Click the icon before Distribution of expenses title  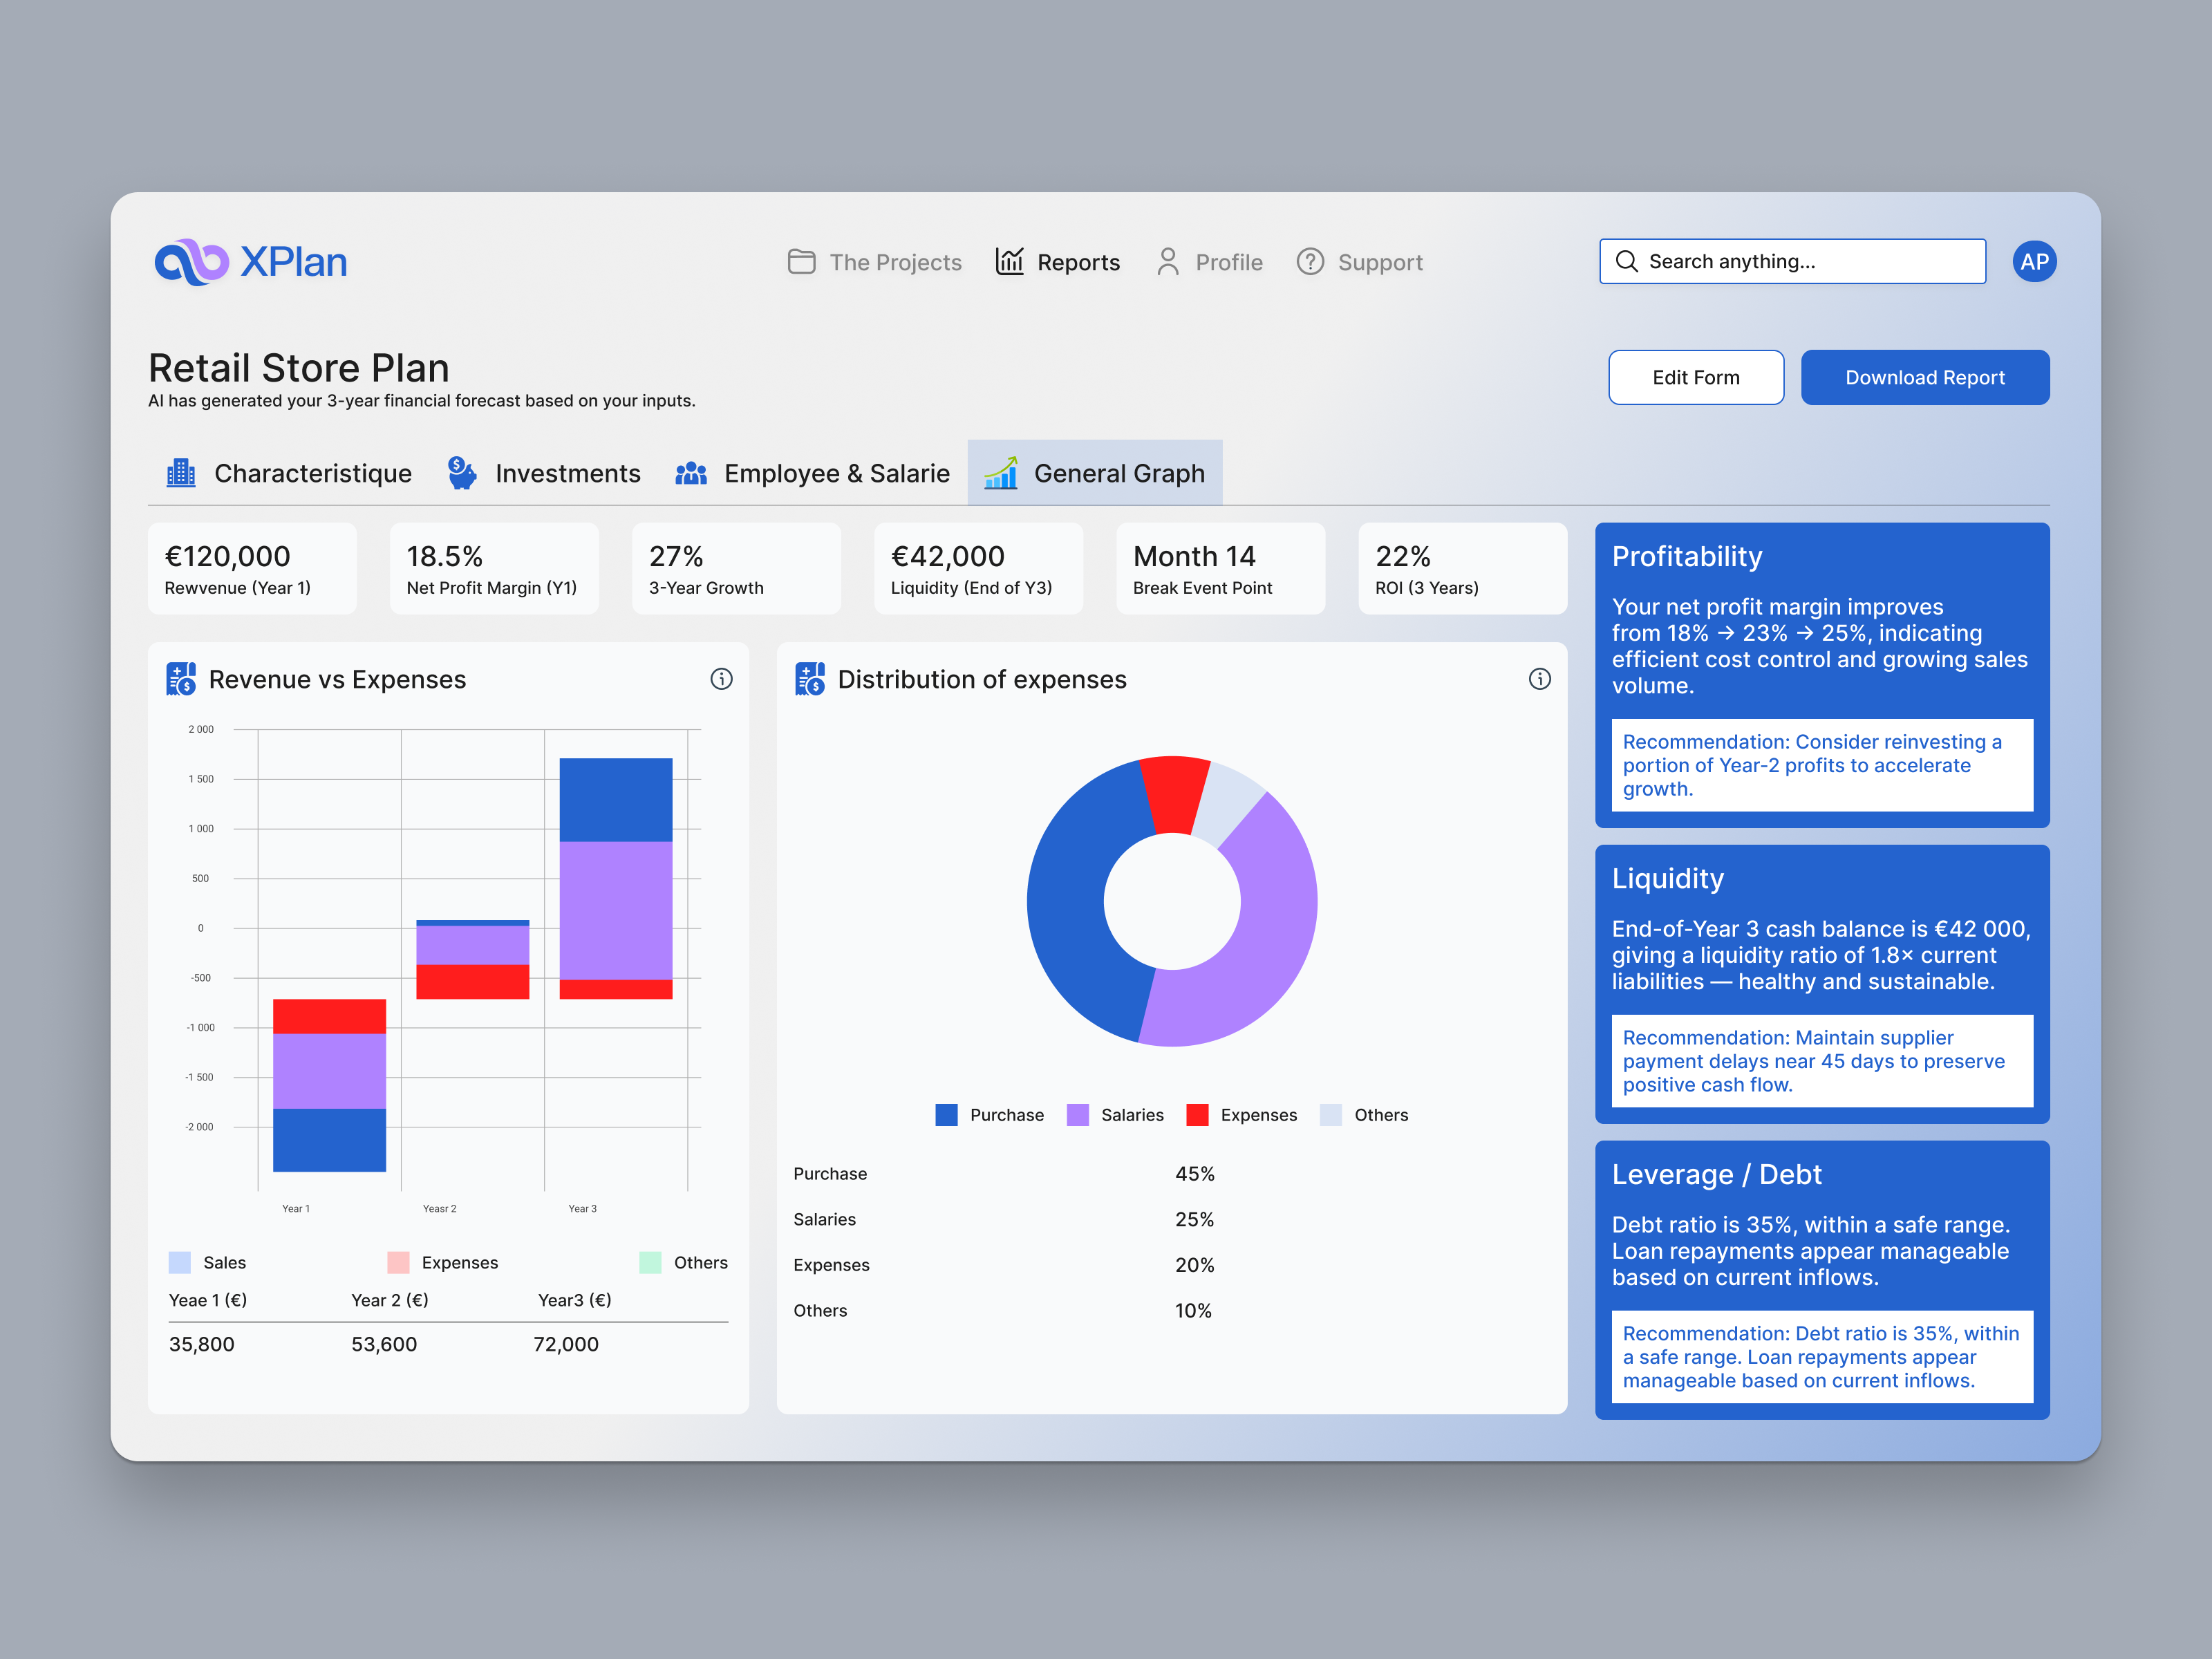pos(810,679)
